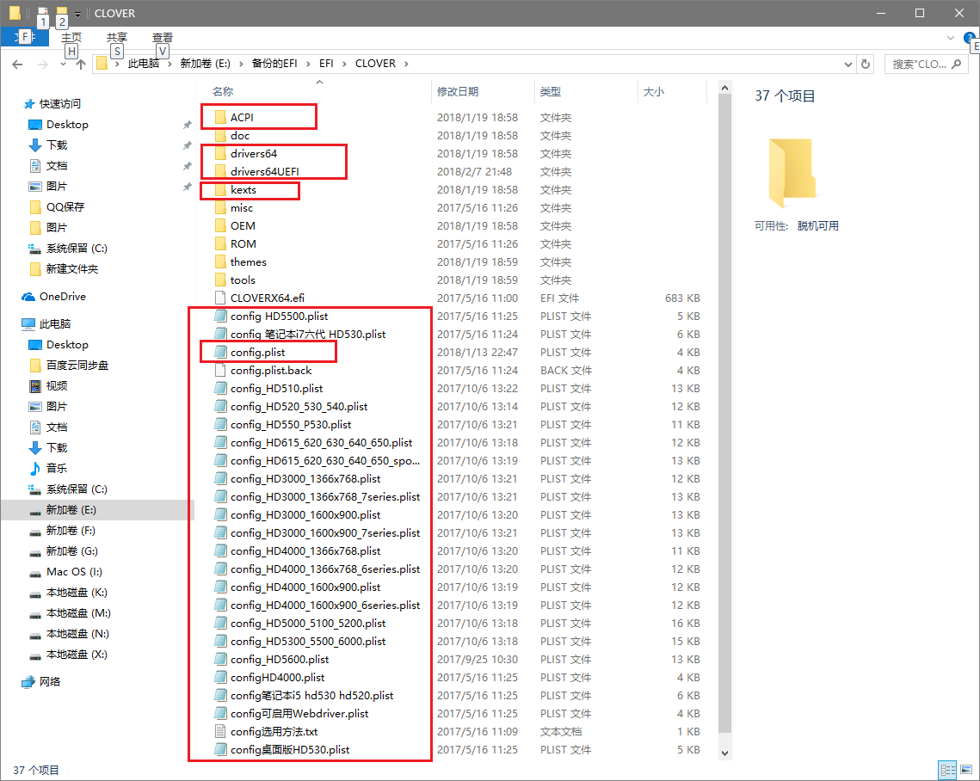The image size is (980, 781).
Task: Open pinned 下载 under quick access
Action: [56, 145]
